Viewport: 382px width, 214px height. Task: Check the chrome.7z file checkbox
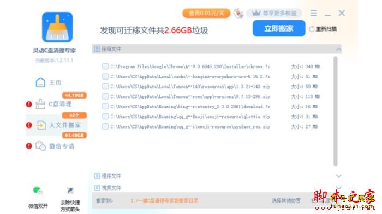(x=105, y=66)
